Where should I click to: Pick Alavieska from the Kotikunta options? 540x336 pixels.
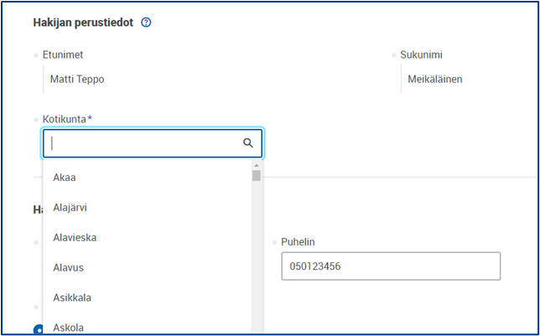tap(75, 237)
